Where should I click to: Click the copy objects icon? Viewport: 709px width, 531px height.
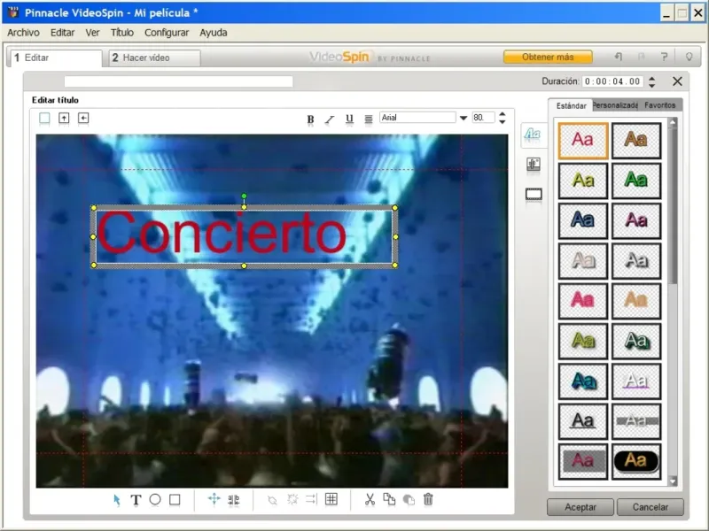point(389,500)
